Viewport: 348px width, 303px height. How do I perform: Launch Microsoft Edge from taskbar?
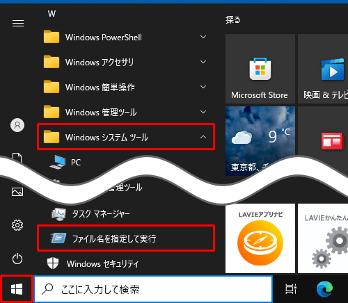point(324,289)
